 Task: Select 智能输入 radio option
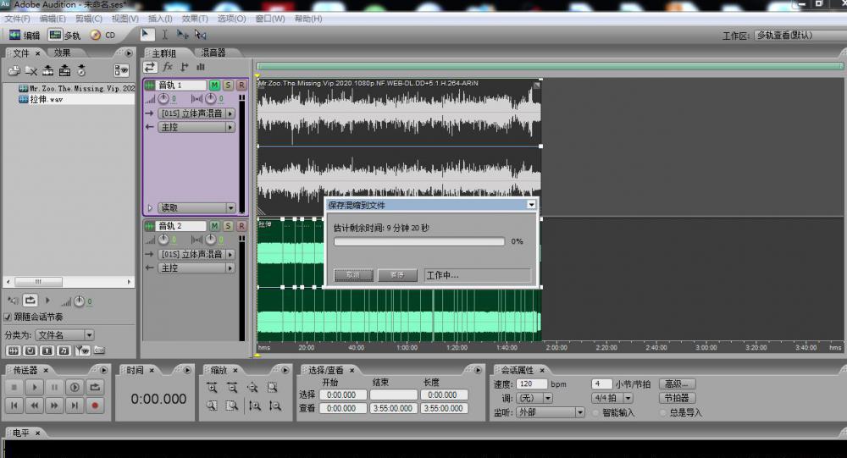pyautogui.click(x=595, y=413)
